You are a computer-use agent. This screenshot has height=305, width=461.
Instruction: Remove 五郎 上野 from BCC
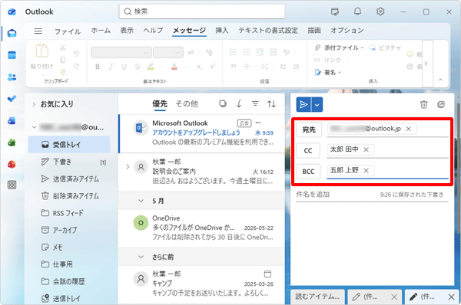coord(366,170)
